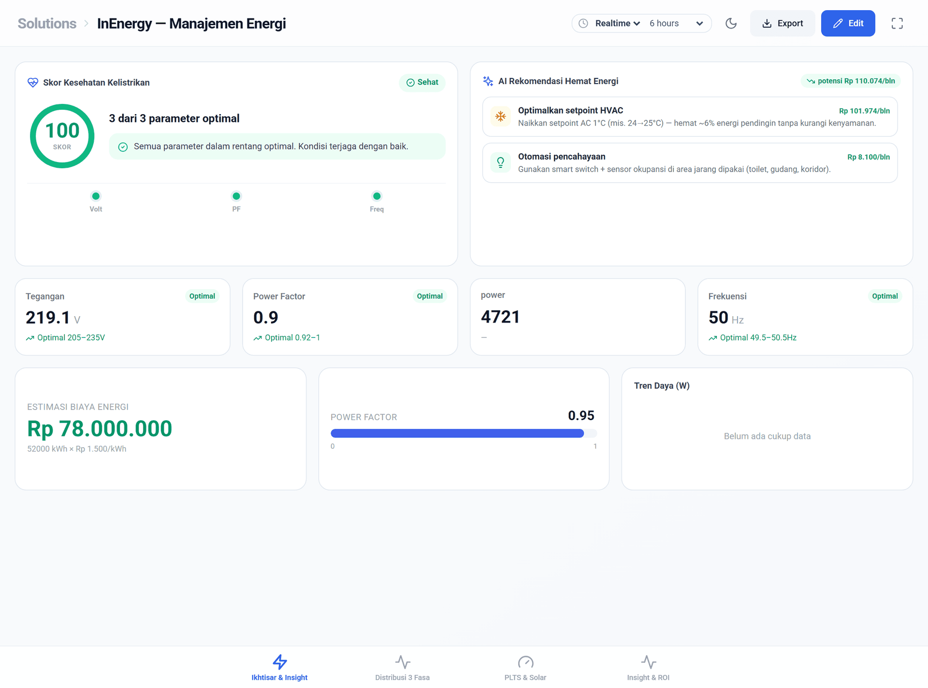Screen dimensions: 928x688
Task: Switch to the PLTS & Solar tab
Action: coord(525,668)
